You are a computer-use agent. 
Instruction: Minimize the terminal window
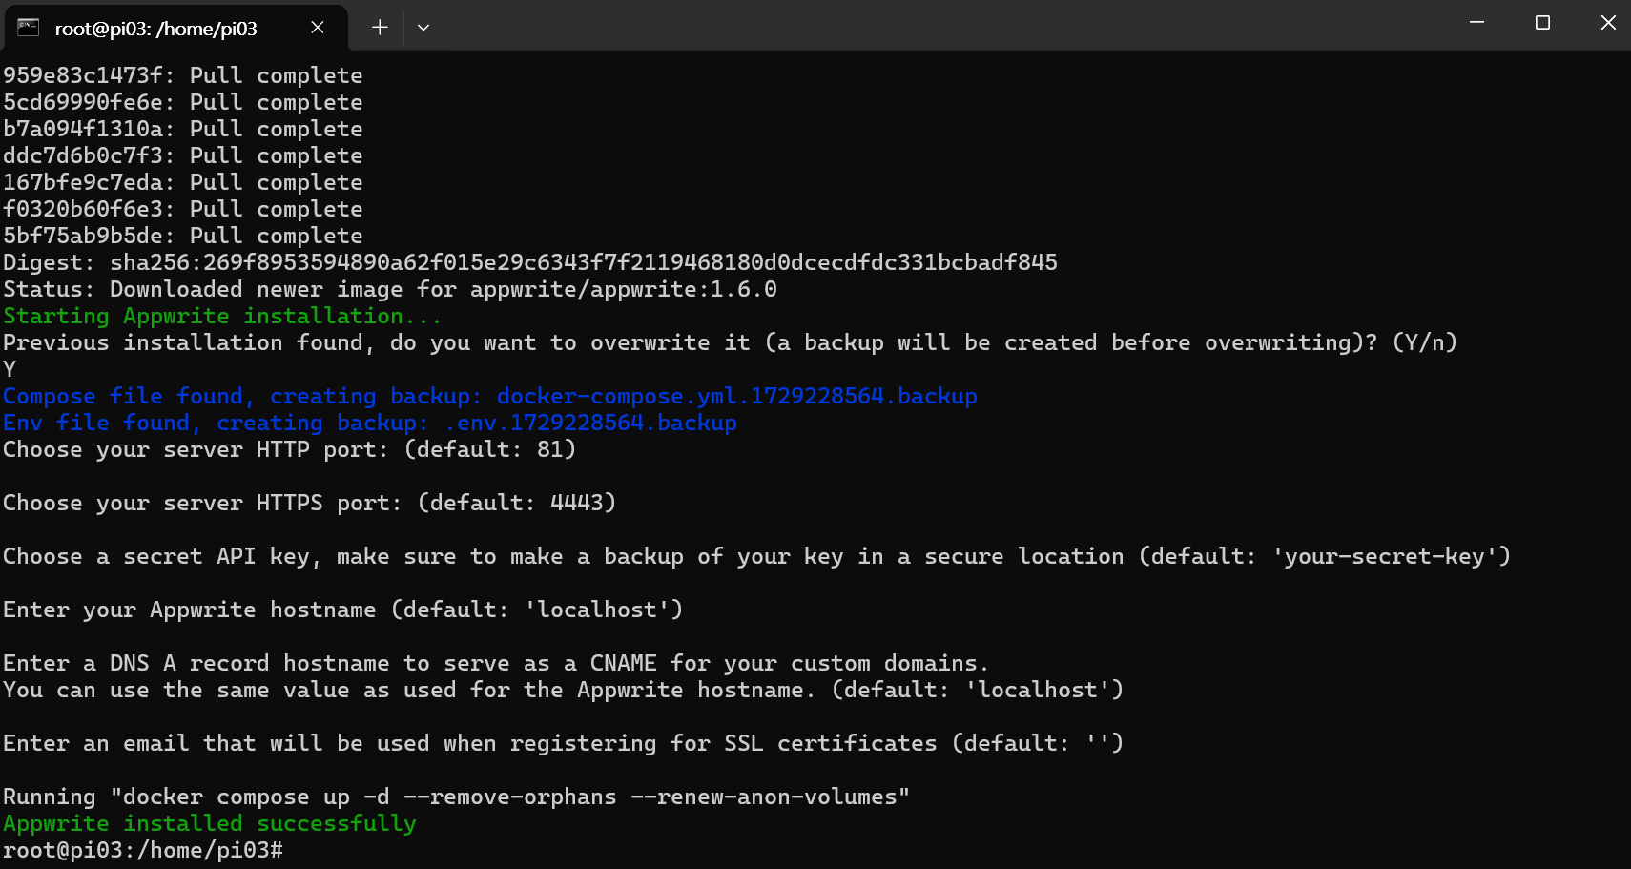(1476, 23)
